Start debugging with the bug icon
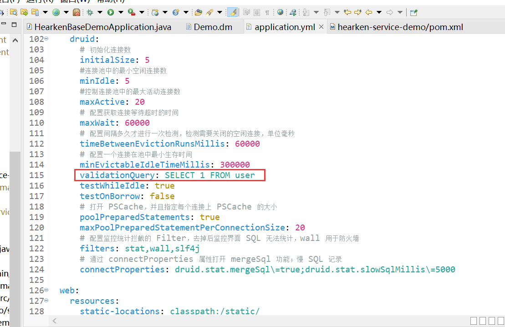 [x=89, y=12]
